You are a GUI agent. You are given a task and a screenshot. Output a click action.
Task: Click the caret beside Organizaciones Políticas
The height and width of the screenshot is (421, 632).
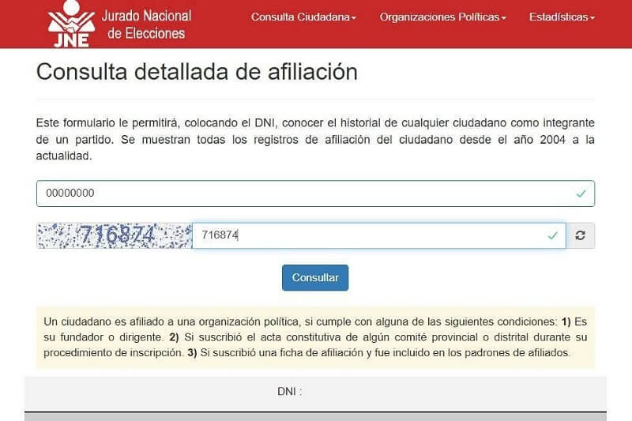tap(504, 17)
